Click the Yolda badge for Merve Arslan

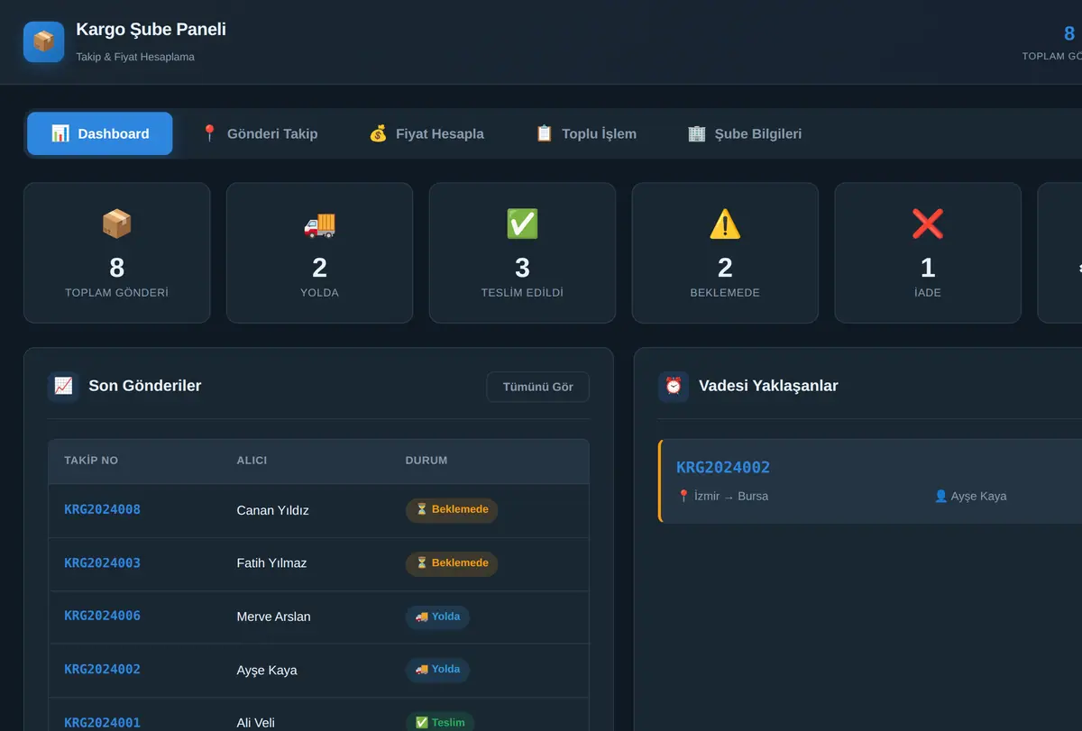(x=437, y=617)
